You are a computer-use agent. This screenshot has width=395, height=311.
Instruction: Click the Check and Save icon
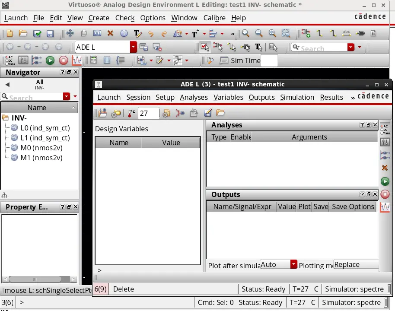pyautogui.click(x=37, y=33)
